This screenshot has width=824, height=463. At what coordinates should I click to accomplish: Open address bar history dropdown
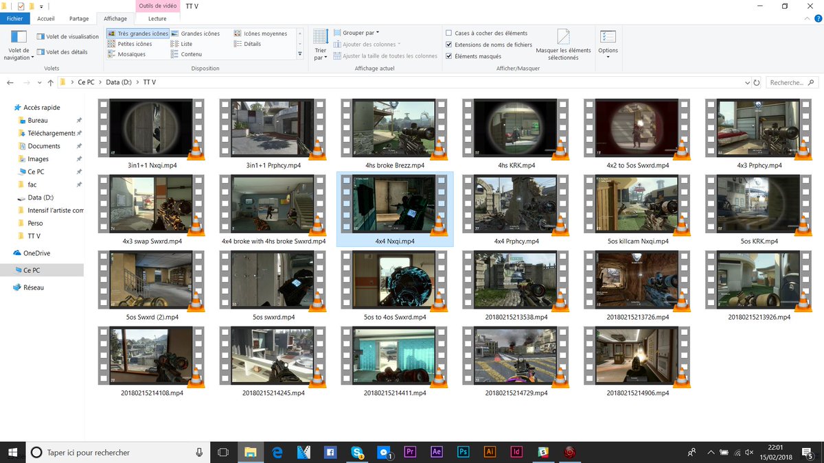[748, 82]
